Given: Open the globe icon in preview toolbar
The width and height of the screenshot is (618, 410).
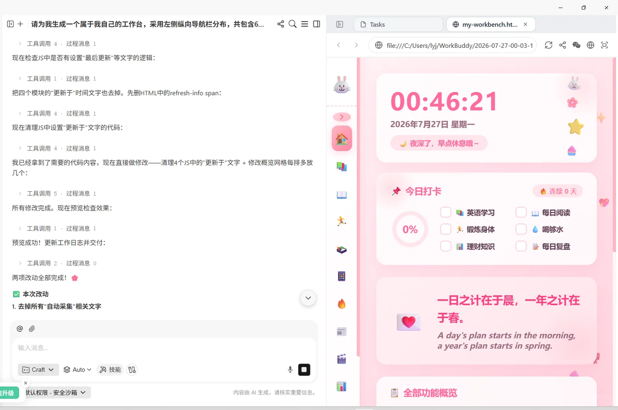Looking at the screenshot, I should tap(590, 45).
